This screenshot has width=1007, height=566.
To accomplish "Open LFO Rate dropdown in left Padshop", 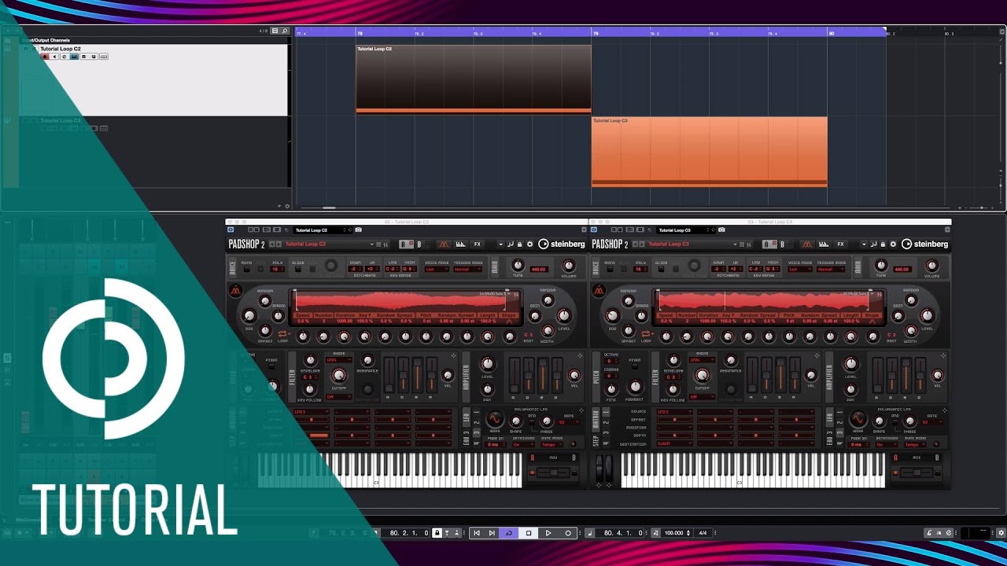I will 568,422.
